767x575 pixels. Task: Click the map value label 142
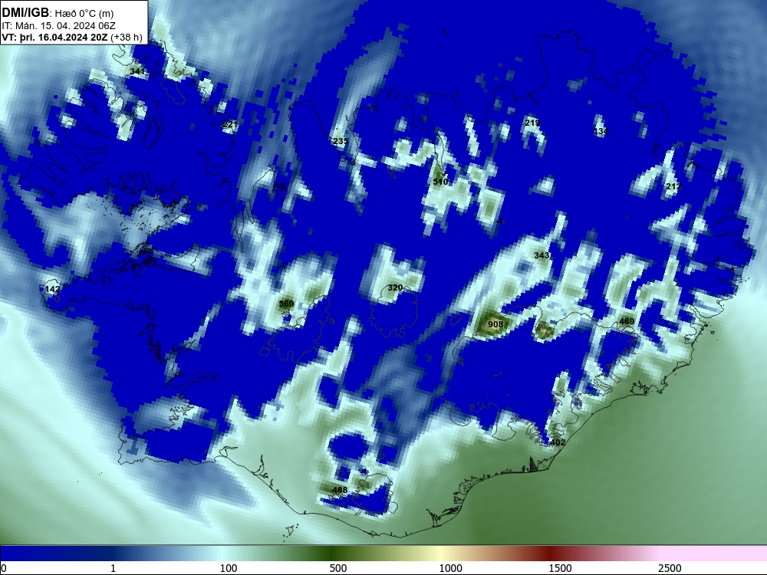pyautogui.click(x=52, y=289)
